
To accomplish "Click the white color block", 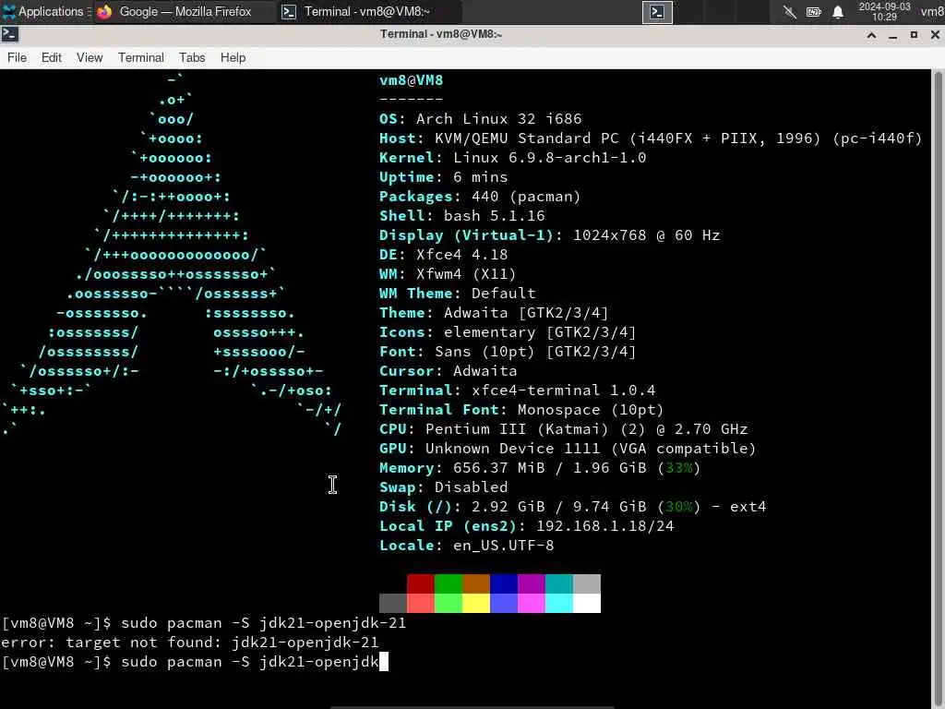I will click(x=587, y=603).
